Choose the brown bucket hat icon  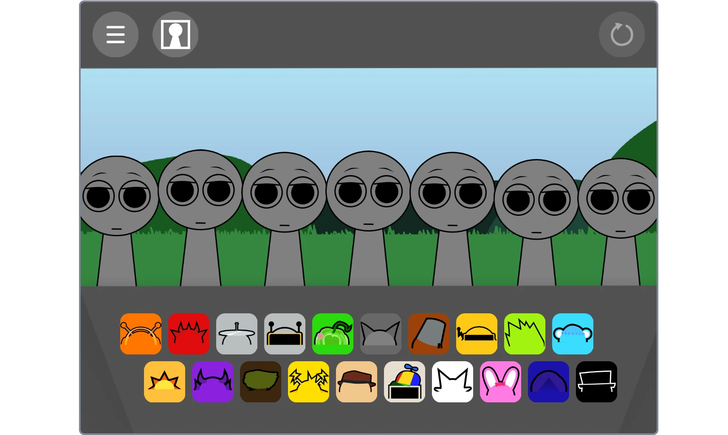pos(429,334)
